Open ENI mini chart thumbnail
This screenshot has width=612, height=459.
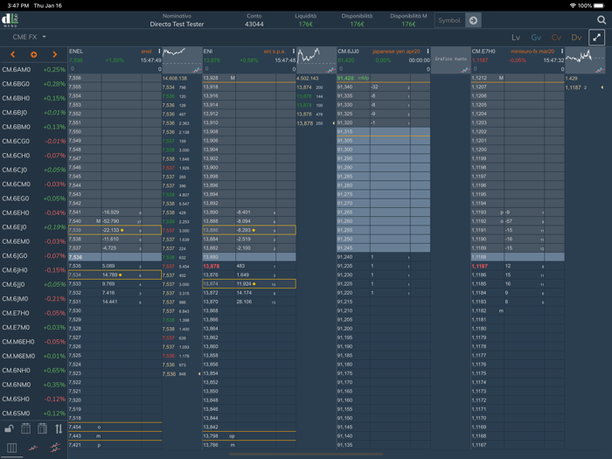316,60
